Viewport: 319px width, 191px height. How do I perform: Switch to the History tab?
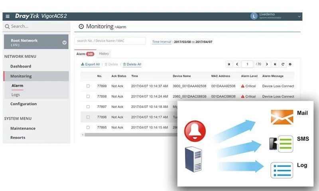tap(104, 54)
